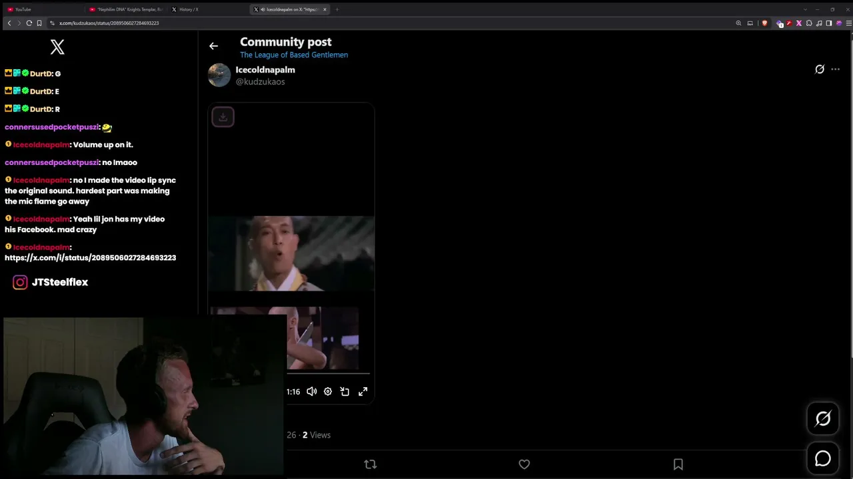Visit The League of Based Gentlemen community
Screen dimensions: 853x479
pos(294,55)
